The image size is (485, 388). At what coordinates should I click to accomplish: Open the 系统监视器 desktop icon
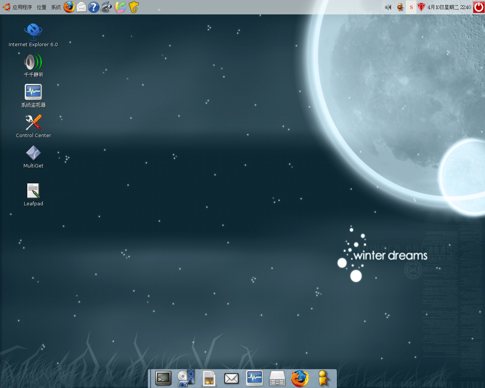[x=33, y=95]
